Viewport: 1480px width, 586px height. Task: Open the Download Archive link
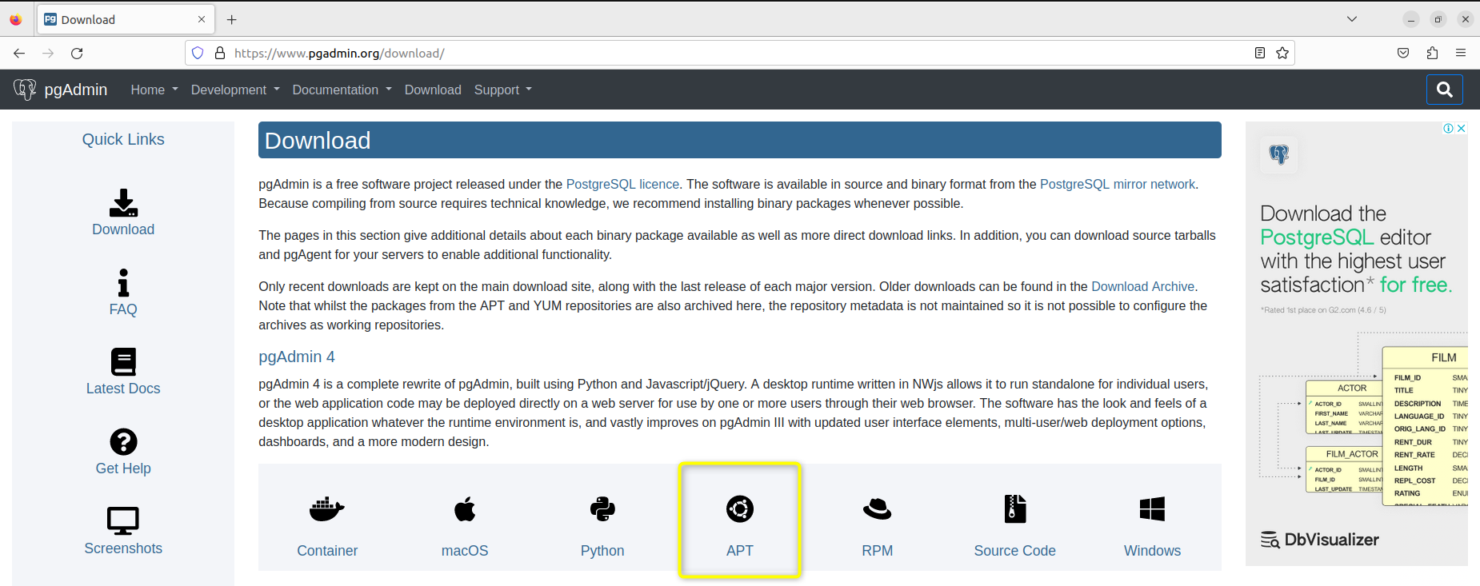click(1142, 286)
